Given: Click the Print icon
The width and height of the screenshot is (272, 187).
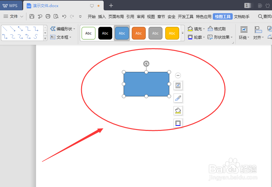Looking at the screenshot, I should click(x=48, y=16).
